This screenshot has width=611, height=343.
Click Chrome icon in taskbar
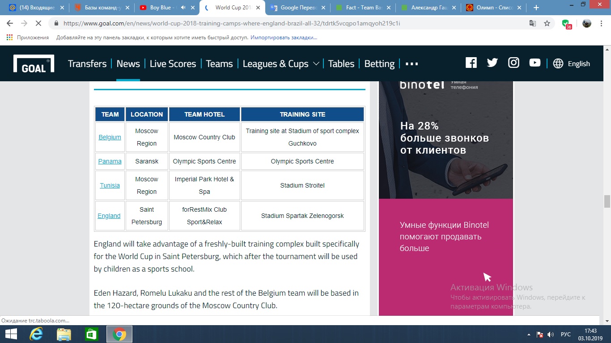click(119, 334)
